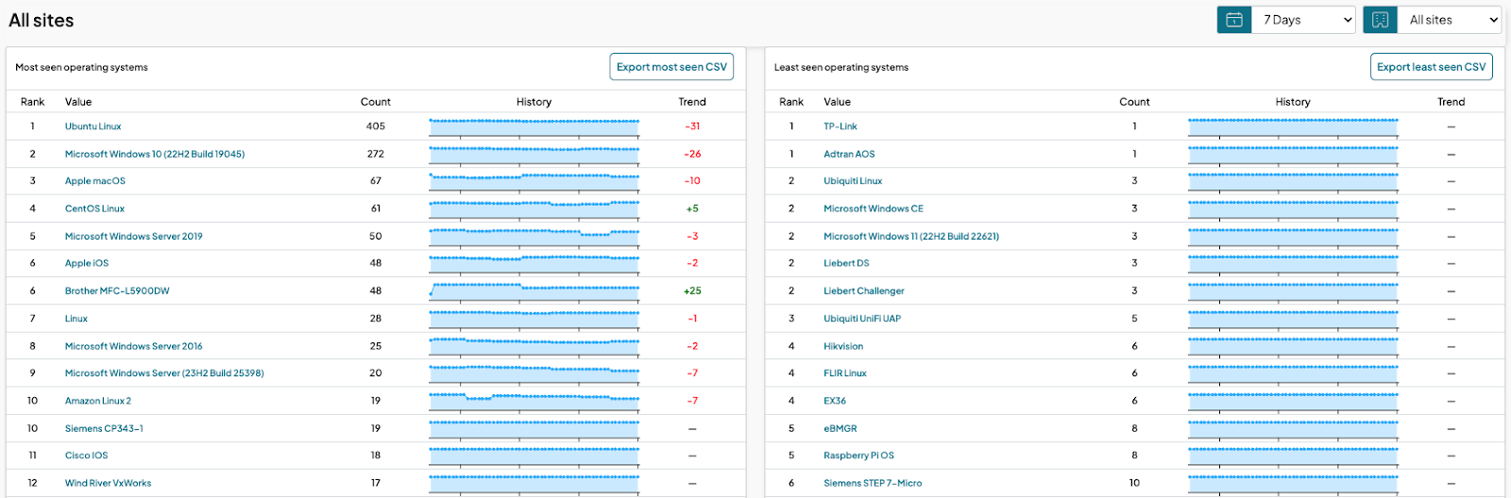This screenshot has height=498, width=1511.
Task: Click the count 405 for Ubuntu Linux
Action: [376, 126]
